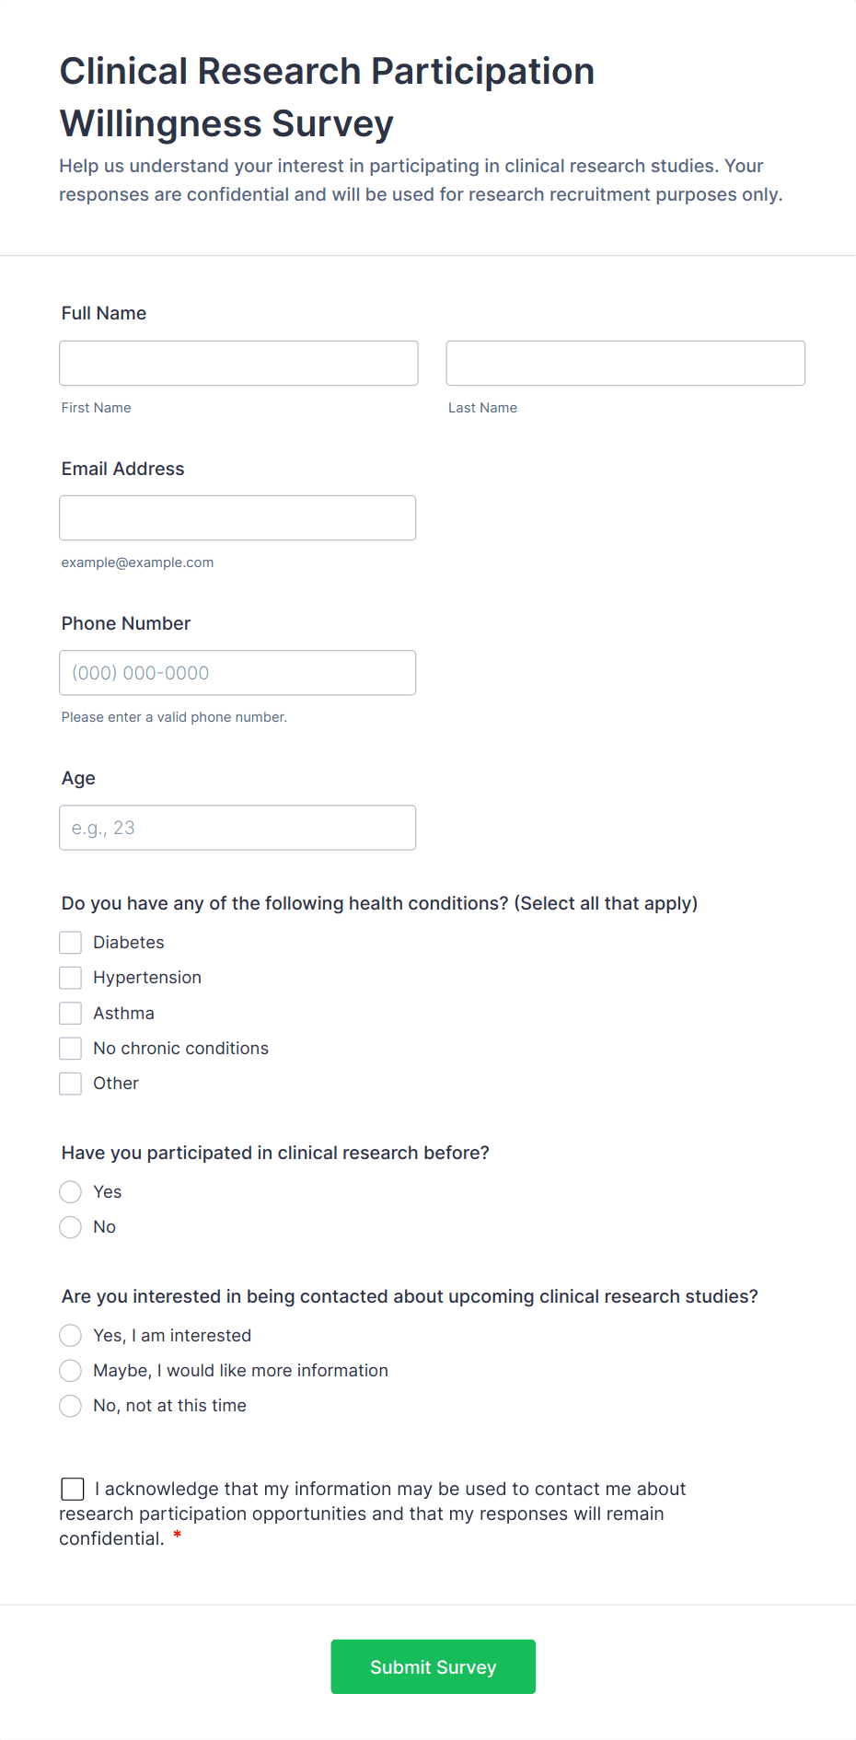The width and height of the screenshot is (856, 1740).
Task: Click the Age input box
Action: (x=237, y=828)
